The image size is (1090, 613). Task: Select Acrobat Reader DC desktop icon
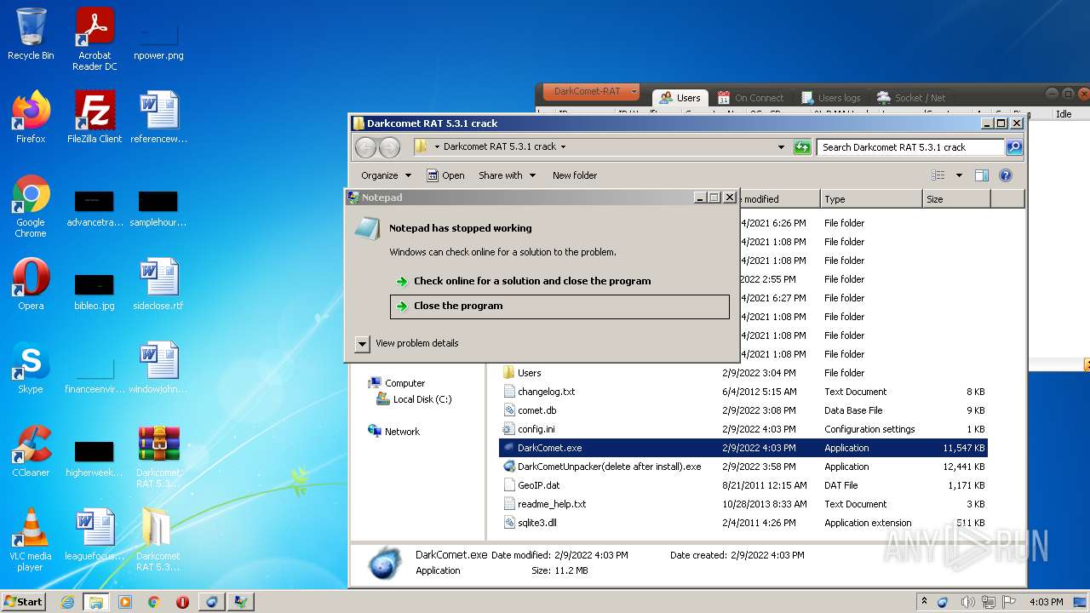pyautogui.click(x=95, y=39)
